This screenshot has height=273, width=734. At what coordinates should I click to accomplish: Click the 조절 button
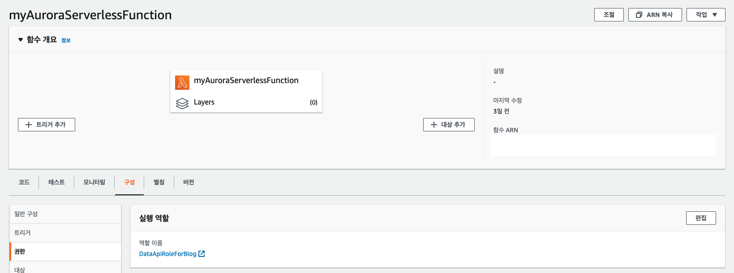609,14
